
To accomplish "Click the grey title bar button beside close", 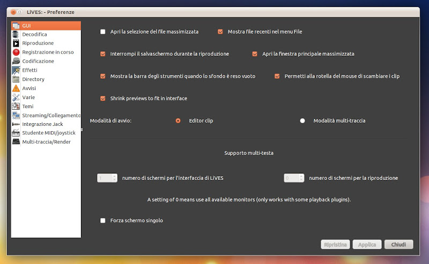I will pyautogui.click(x=20, y=12).
